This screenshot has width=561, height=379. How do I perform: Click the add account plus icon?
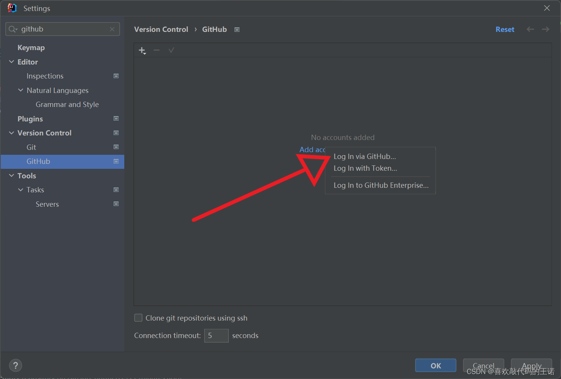pos(142,50)
